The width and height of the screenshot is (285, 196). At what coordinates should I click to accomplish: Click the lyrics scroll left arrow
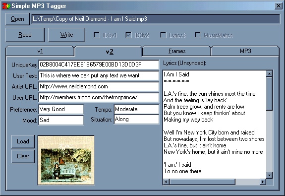[166, 182]
